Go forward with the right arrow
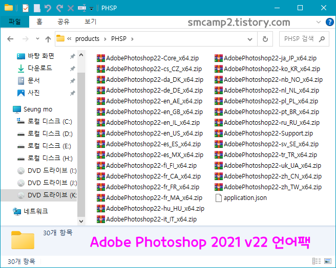This screenshot has width=336, height=268. 25,39
